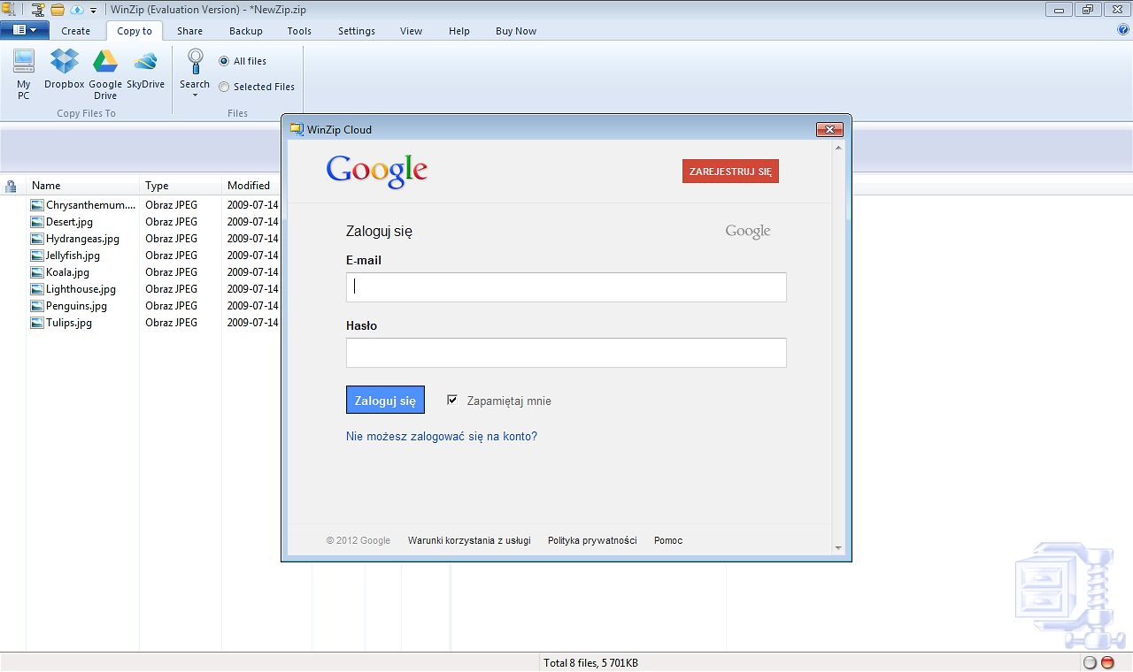Open the Tools tab
The height and width of the screenshot is (672, 1133).
299,31
